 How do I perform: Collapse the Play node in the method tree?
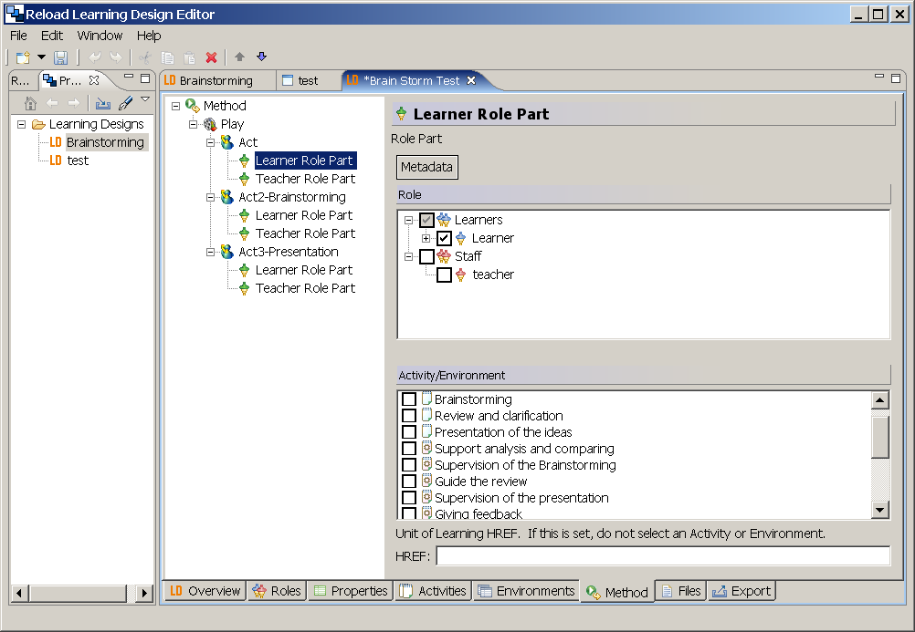pos(194,124)
